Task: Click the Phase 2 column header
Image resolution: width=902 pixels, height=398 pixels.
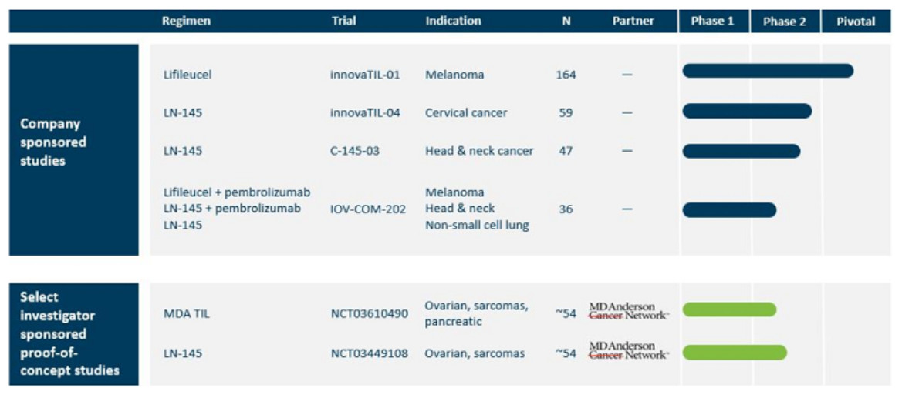Action: [785, 22]
